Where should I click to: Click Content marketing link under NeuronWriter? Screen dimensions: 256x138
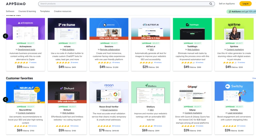pyautogui.click(x=26, y=113)
